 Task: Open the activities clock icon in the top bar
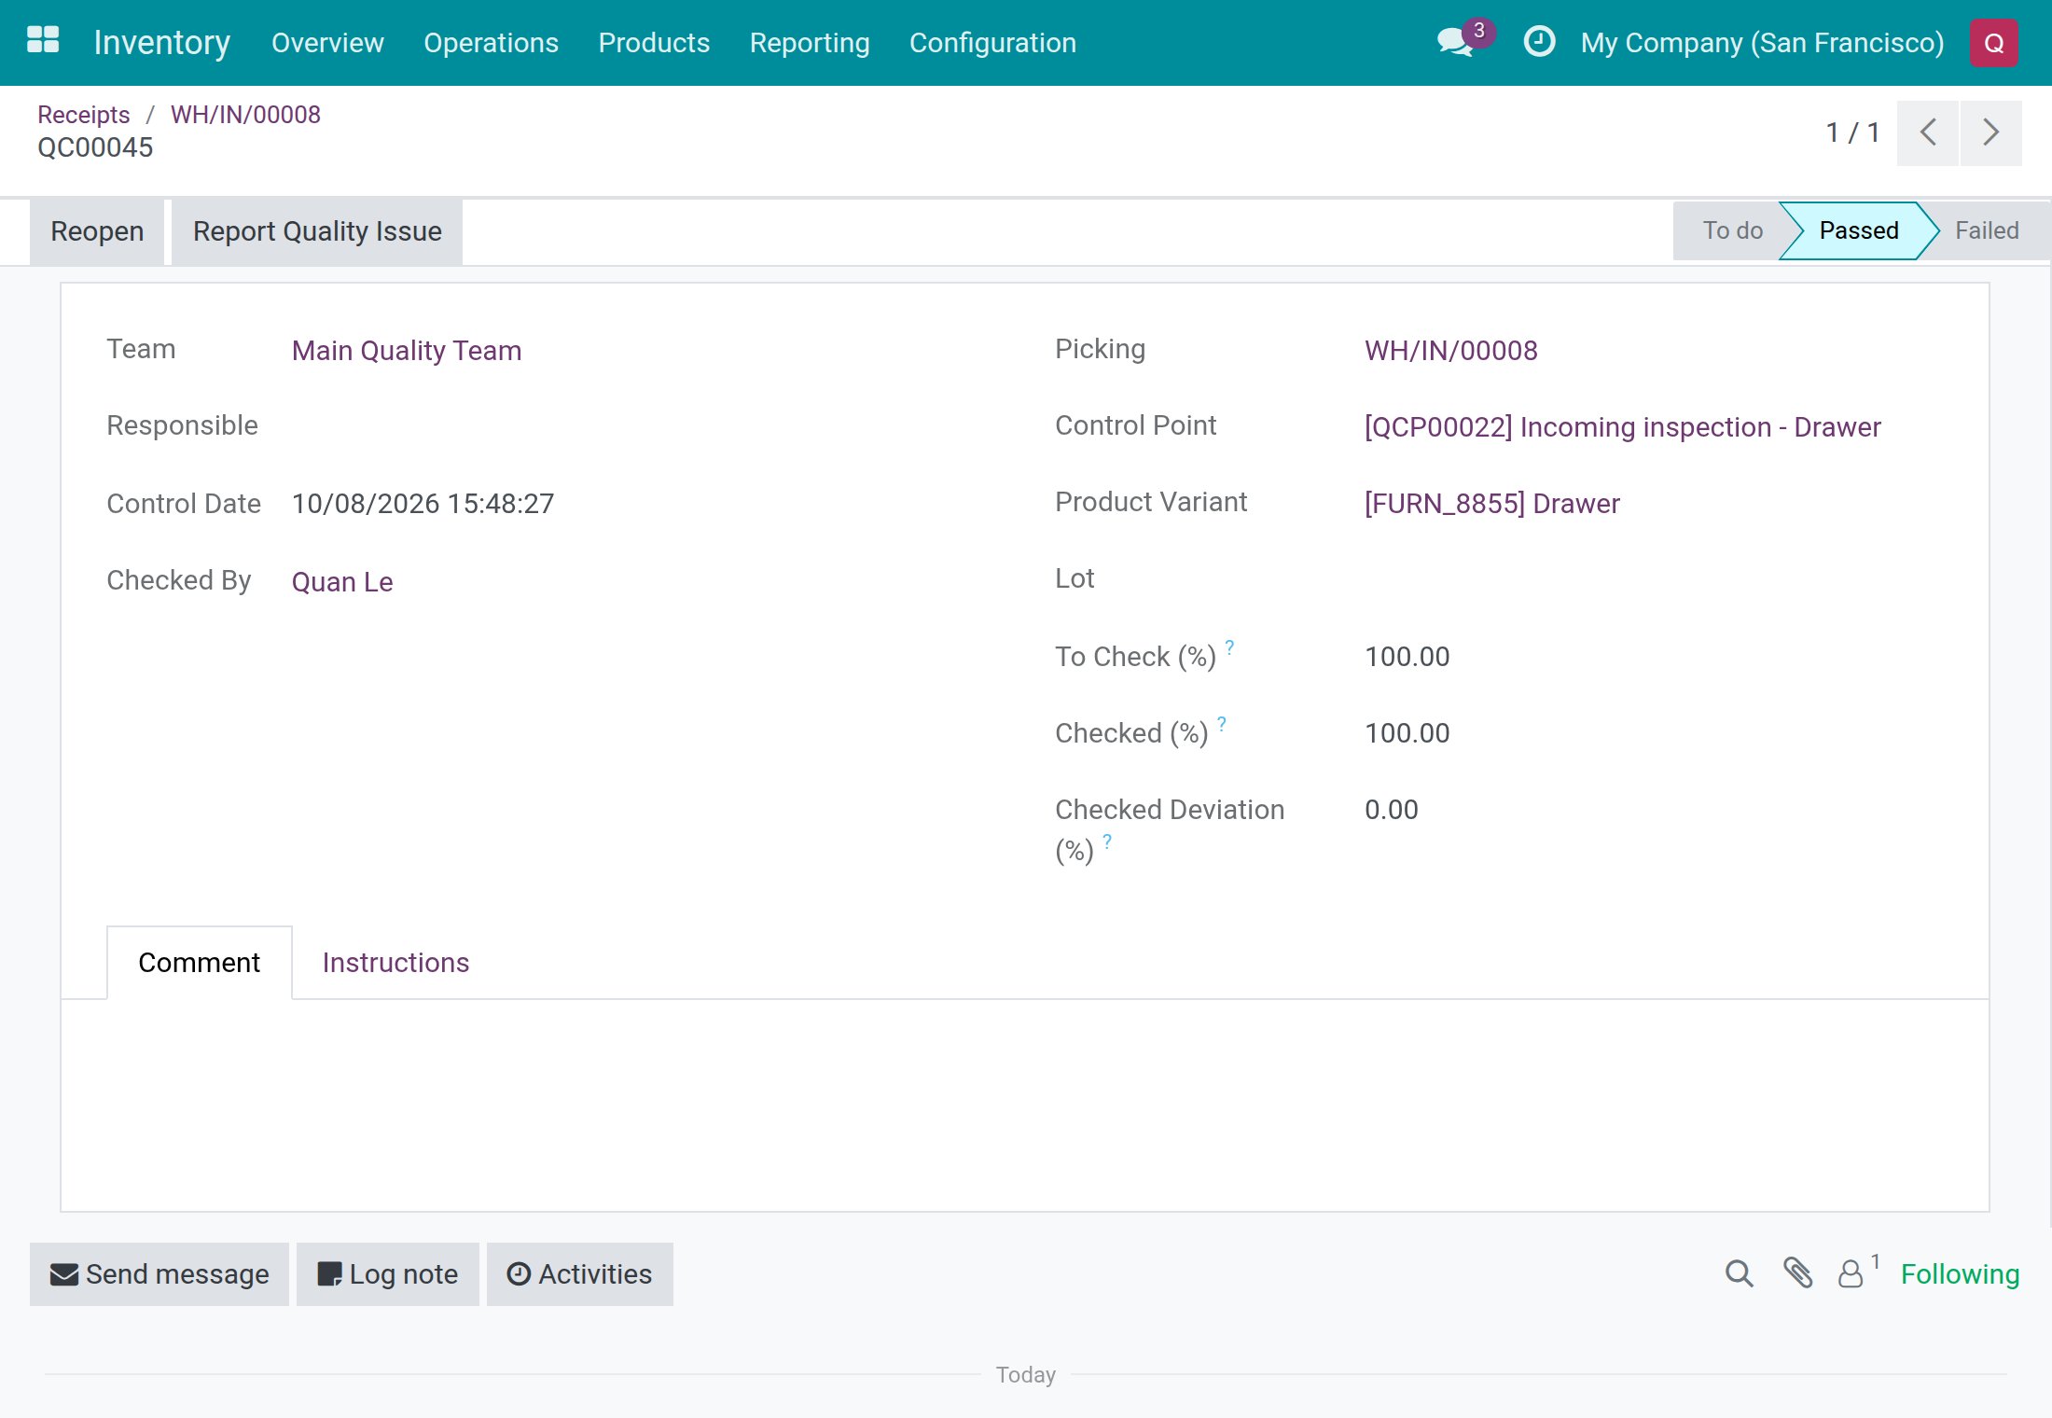1539,42
